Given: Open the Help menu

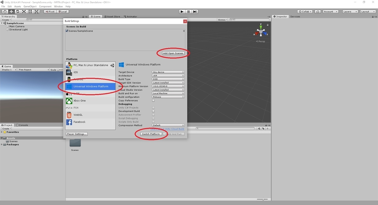Looking at the screenshot, I should [68, 6].
